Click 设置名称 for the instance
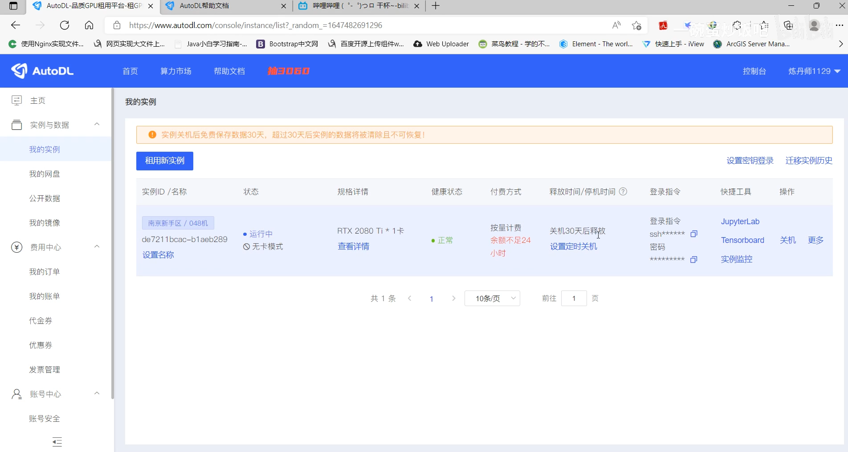 click(158, 255)
